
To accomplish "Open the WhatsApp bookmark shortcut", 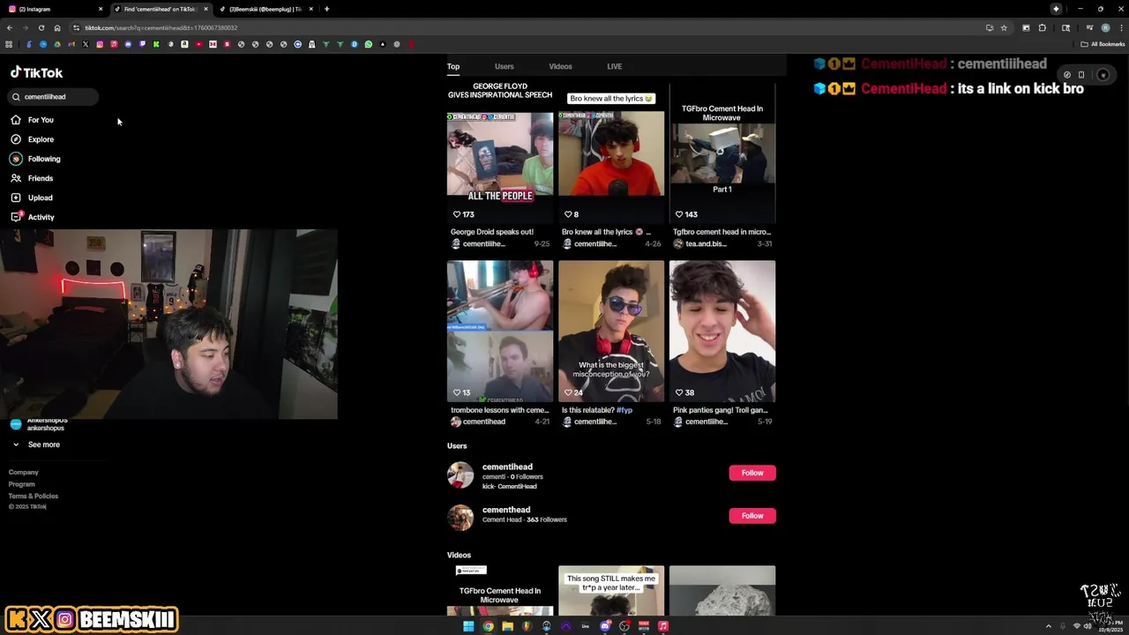I will point(369,44).
